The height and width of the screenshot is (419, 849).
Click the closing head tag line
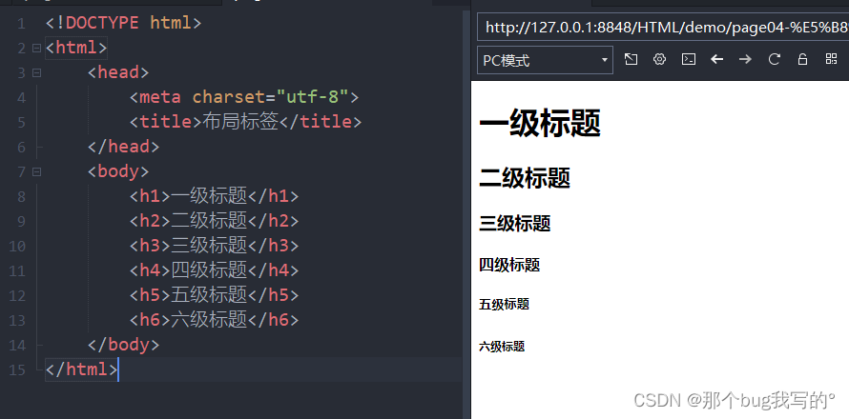click(123, 147)
